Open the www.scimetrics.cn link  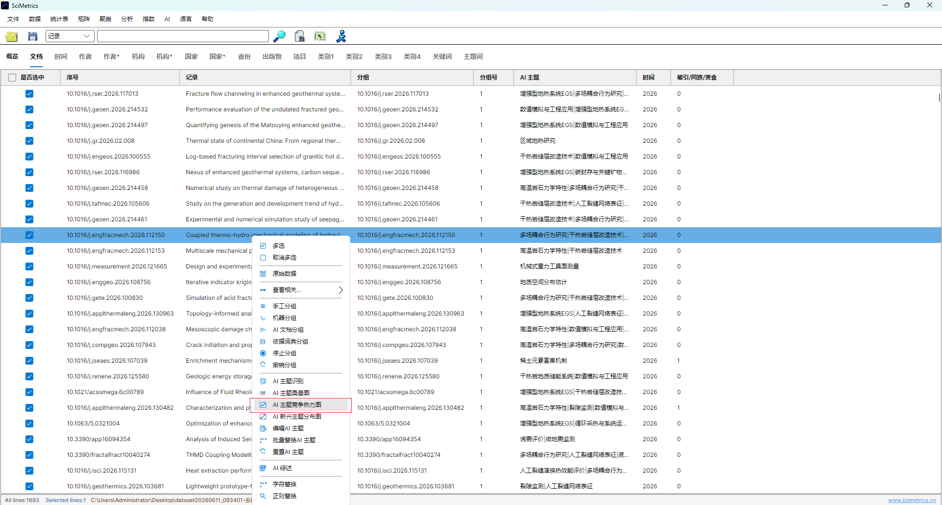[x=912, y=500]
